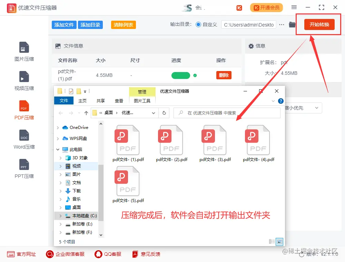Open the 官方网址 link
The width and height of the screenshot is (345, 262).
(21, 254)
